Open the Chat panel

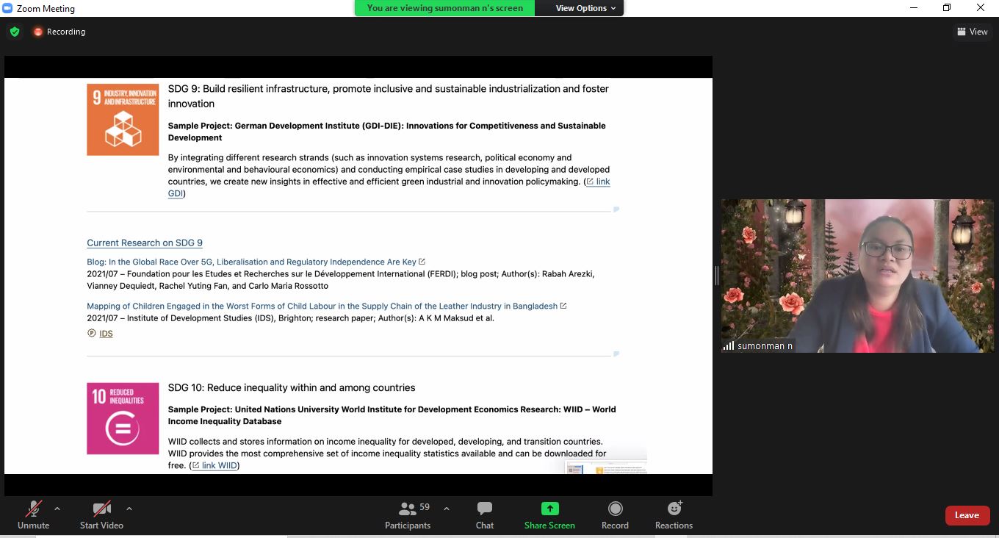485,514
